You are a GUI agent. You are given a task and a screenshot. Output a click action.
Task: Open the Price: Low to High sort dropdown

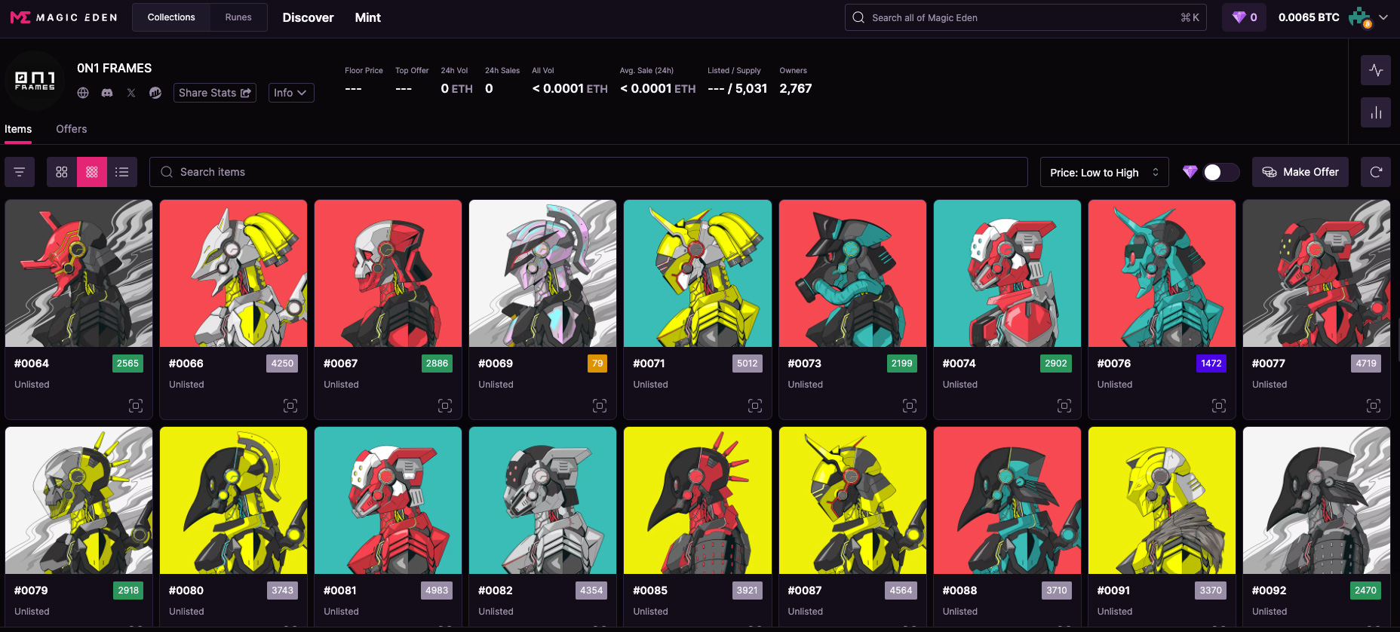1104,172
